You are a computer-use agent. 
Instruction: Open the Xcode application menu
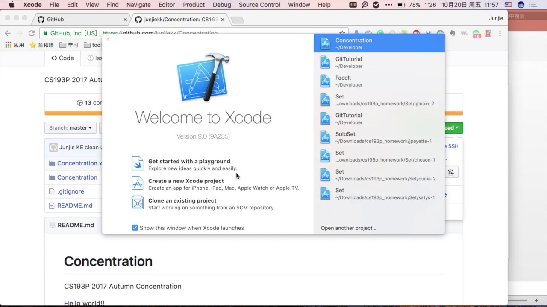32,5
